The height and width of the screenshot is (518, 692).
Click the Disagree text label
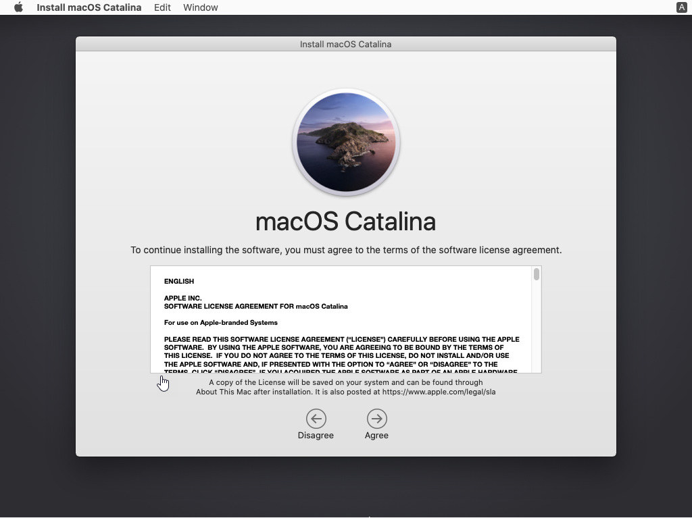(316, 436)
